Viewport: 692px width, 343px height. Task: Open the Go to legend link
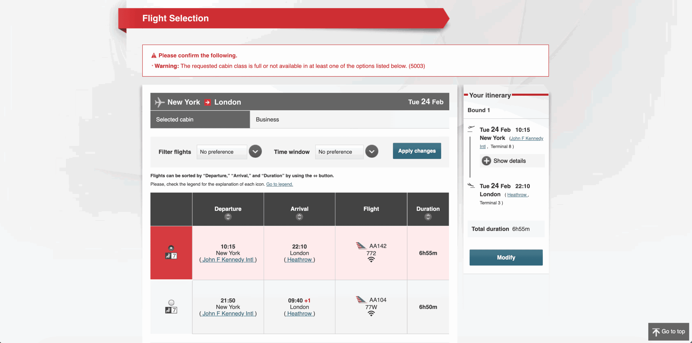pyautogui.click(x=279, y=184)
